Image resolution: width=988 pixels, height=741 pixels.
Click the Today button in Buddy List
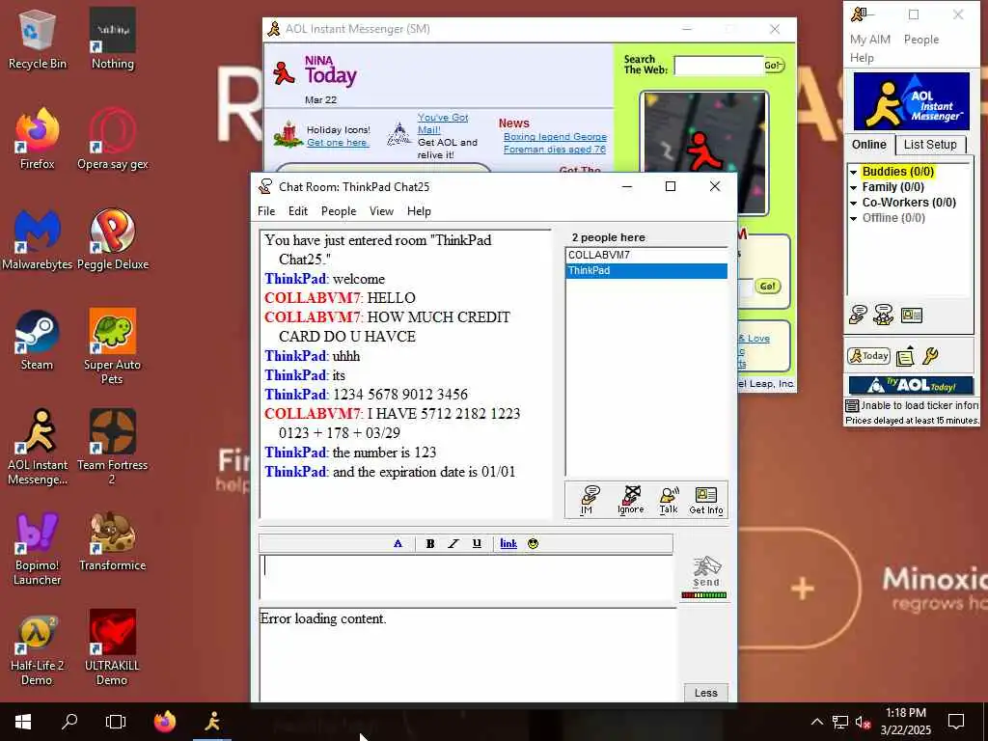(869, 356)
